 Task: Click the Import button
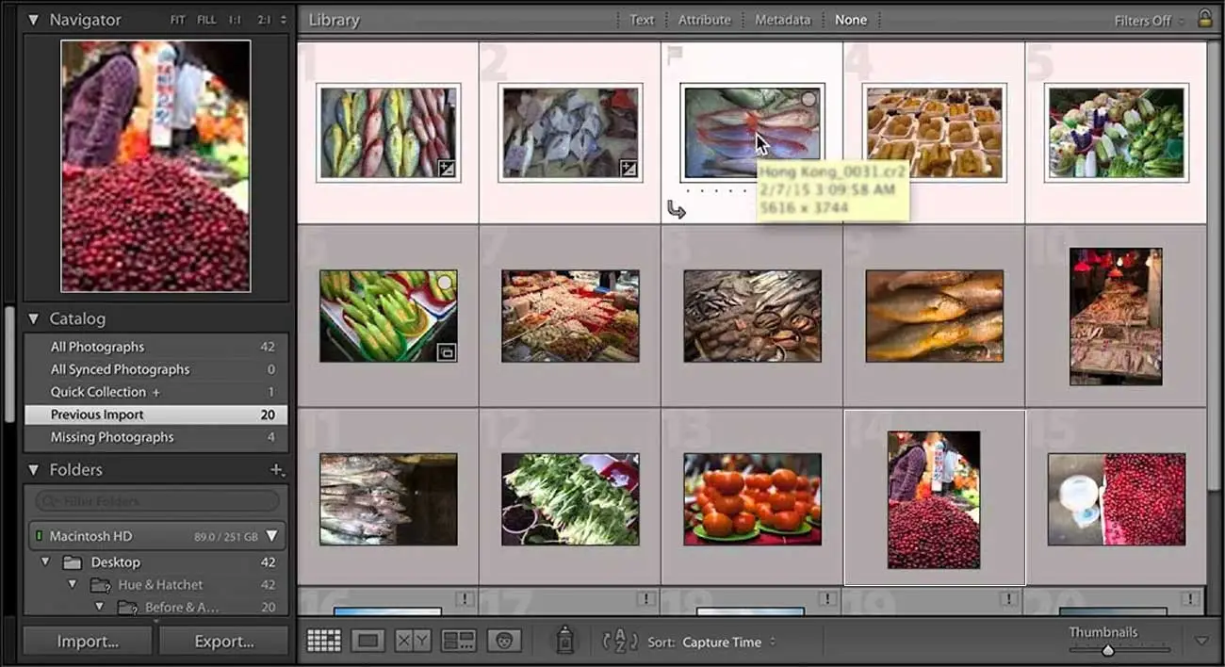[x=88, y=642]
